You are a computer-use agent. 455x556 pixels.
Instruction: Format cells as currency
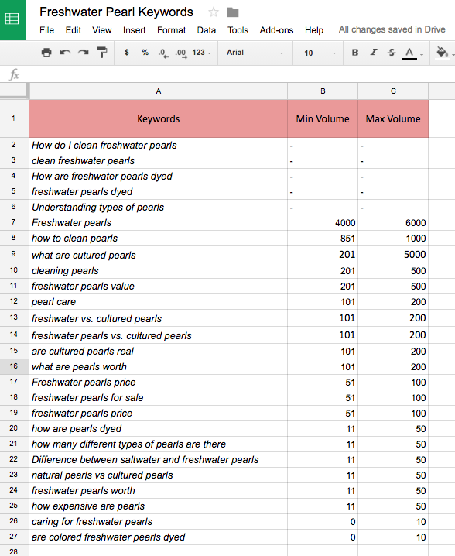click(126, 53)
